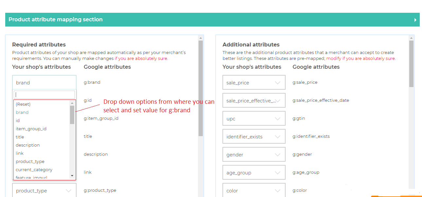Image resolution: width=422 pixels, height=197 pixels.
Task: Click the g:id Google attribute text
Action: (x=88, y=100)
